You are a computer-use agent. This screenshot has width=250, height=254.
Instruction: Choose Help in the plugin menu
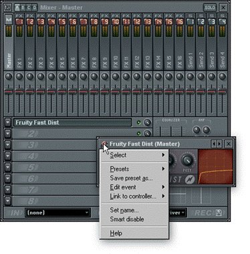pyautogui.click(x=134, y=233)
